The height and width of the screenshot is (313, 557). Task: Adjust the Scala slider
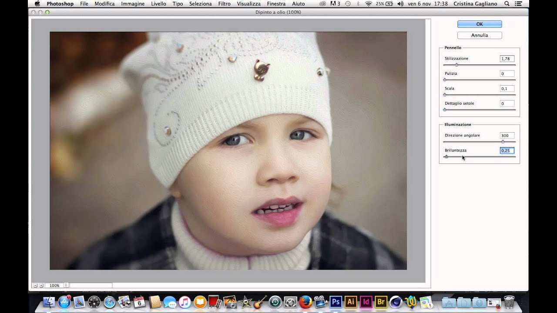point(479,94)
